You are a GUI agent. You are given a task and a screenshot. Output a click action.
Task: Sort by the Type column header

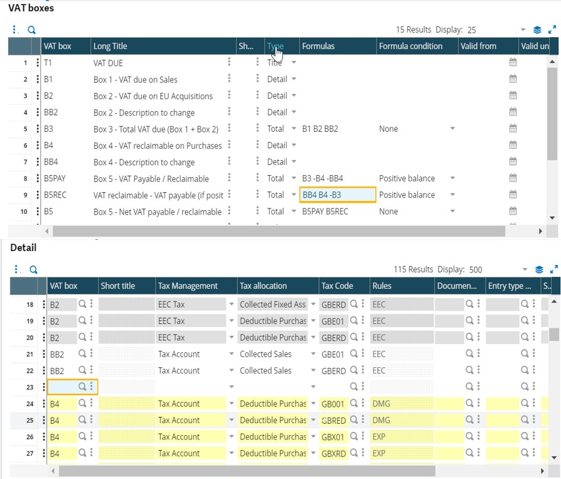pyautogui.click(x=275, y=46)
